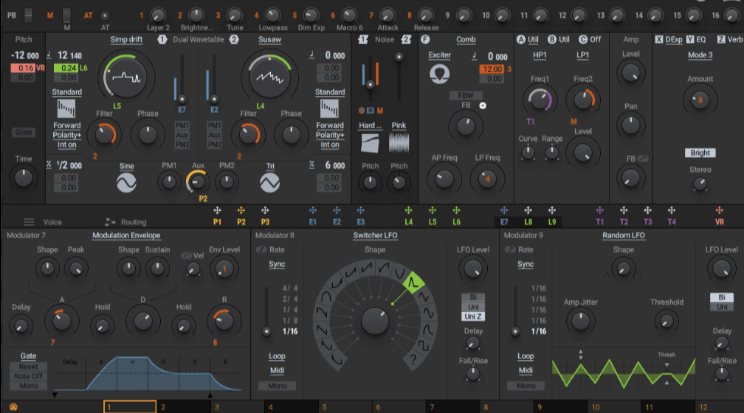The width and height of the screenshot is (744, 413).
Task: Open the Susaw wavetable selector
Action: [269, 39]
